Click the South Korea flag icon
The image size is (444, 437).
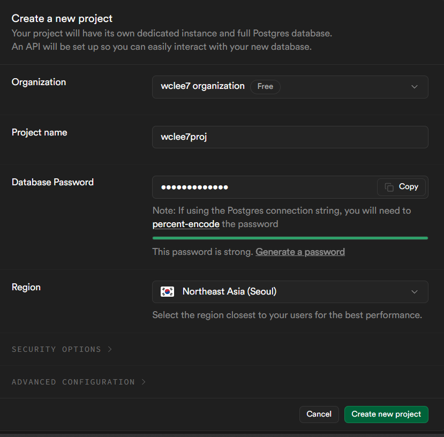click(168, 292)
